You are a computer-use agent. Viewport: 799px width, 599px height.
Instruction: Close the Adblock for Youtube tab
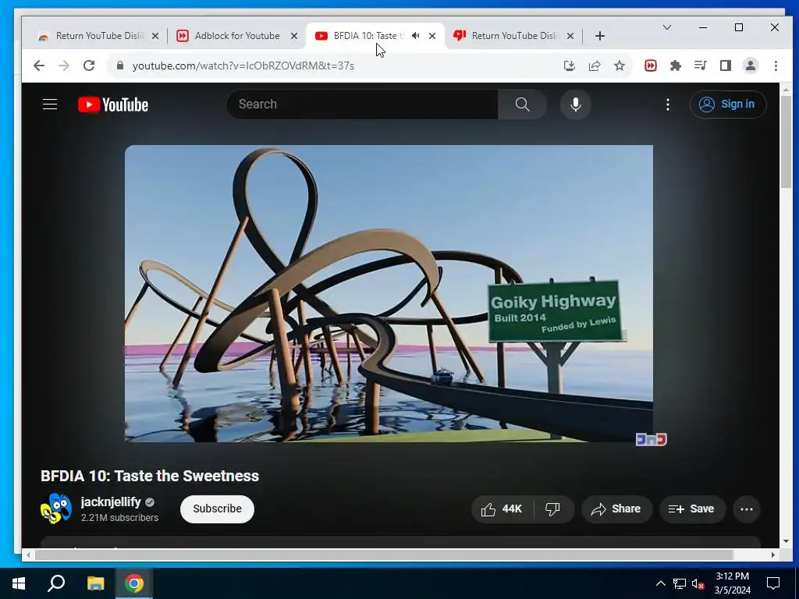coord(294,36)
